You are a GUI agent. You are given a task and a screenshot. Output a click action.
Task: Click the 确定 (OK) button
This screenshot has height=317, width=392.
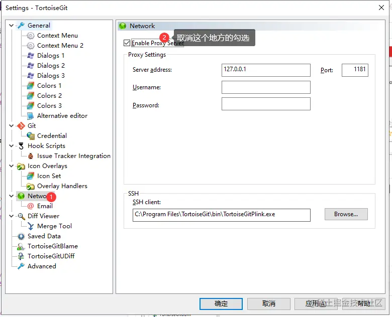pyautogui.click(x=221, y=304)
